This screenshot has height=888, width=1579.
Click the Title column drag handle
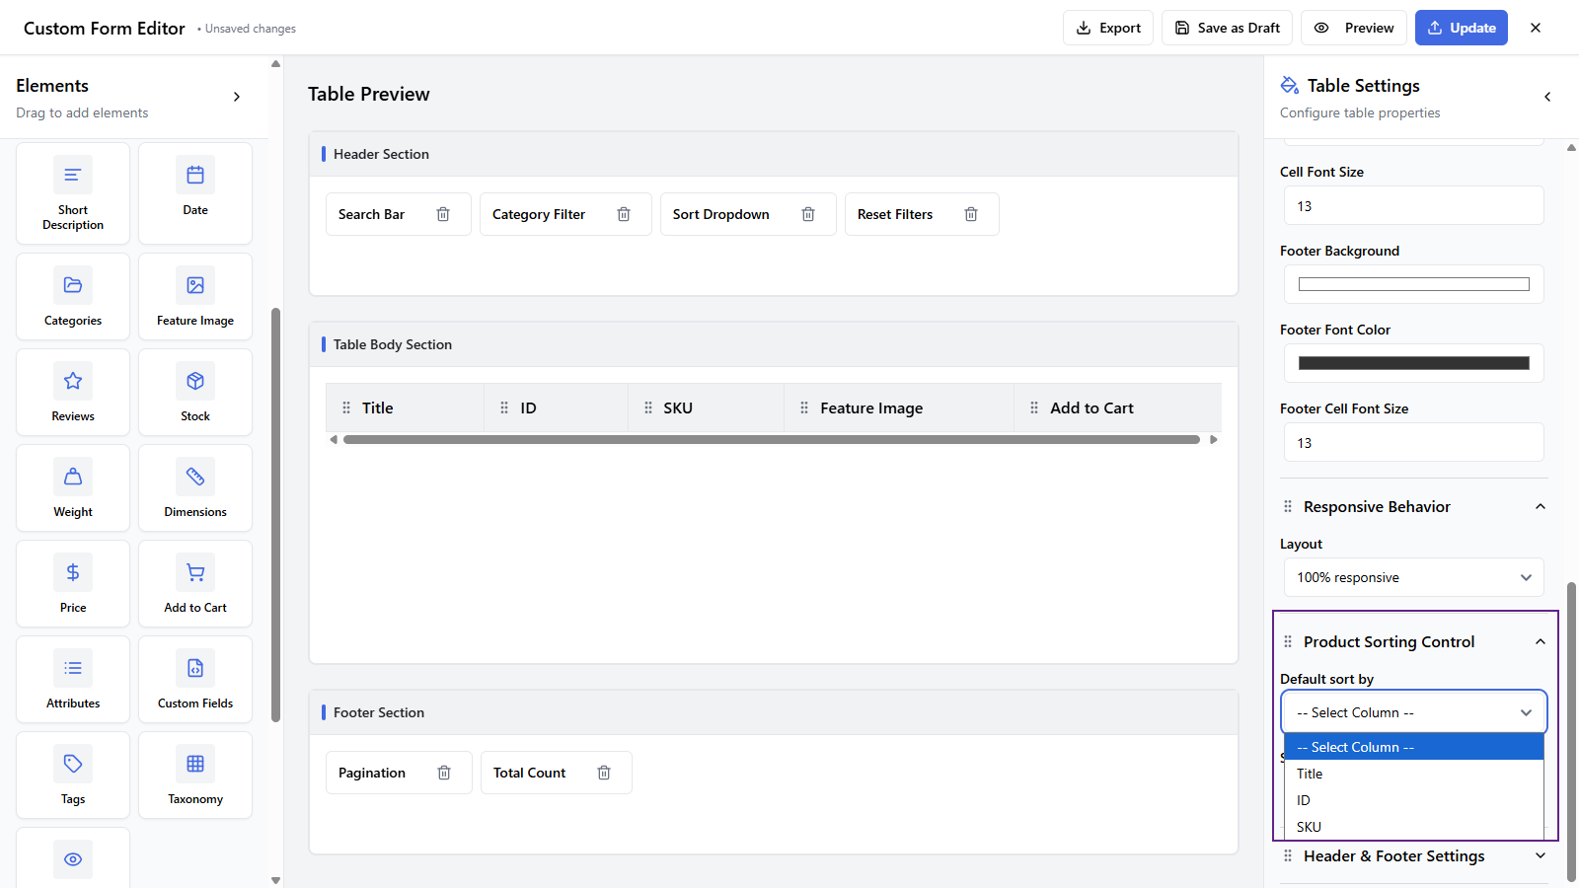click(346, 407)
